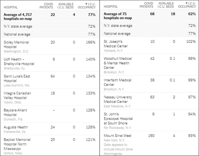Click the 'Average of 75 hospitals on map' row
The height and width of the screenshot is (156, 199).
coord(118,16)
